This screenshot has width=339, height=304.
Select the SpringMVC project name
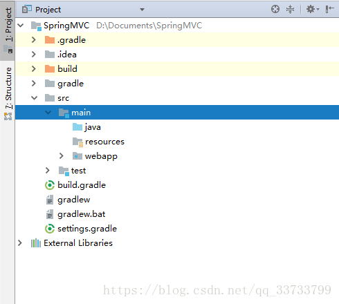pos(66,26)
